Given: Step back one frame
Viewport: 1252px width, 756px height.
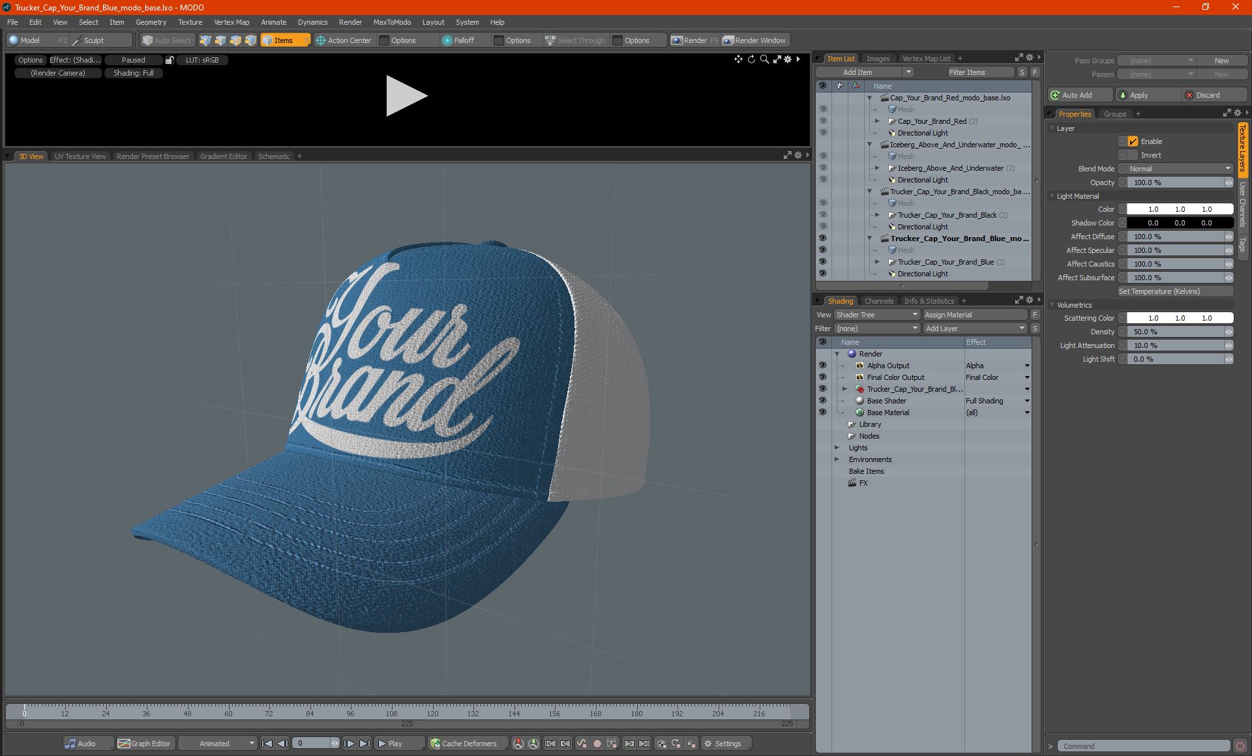Looking at the screenshot, I should click(283, 744).
